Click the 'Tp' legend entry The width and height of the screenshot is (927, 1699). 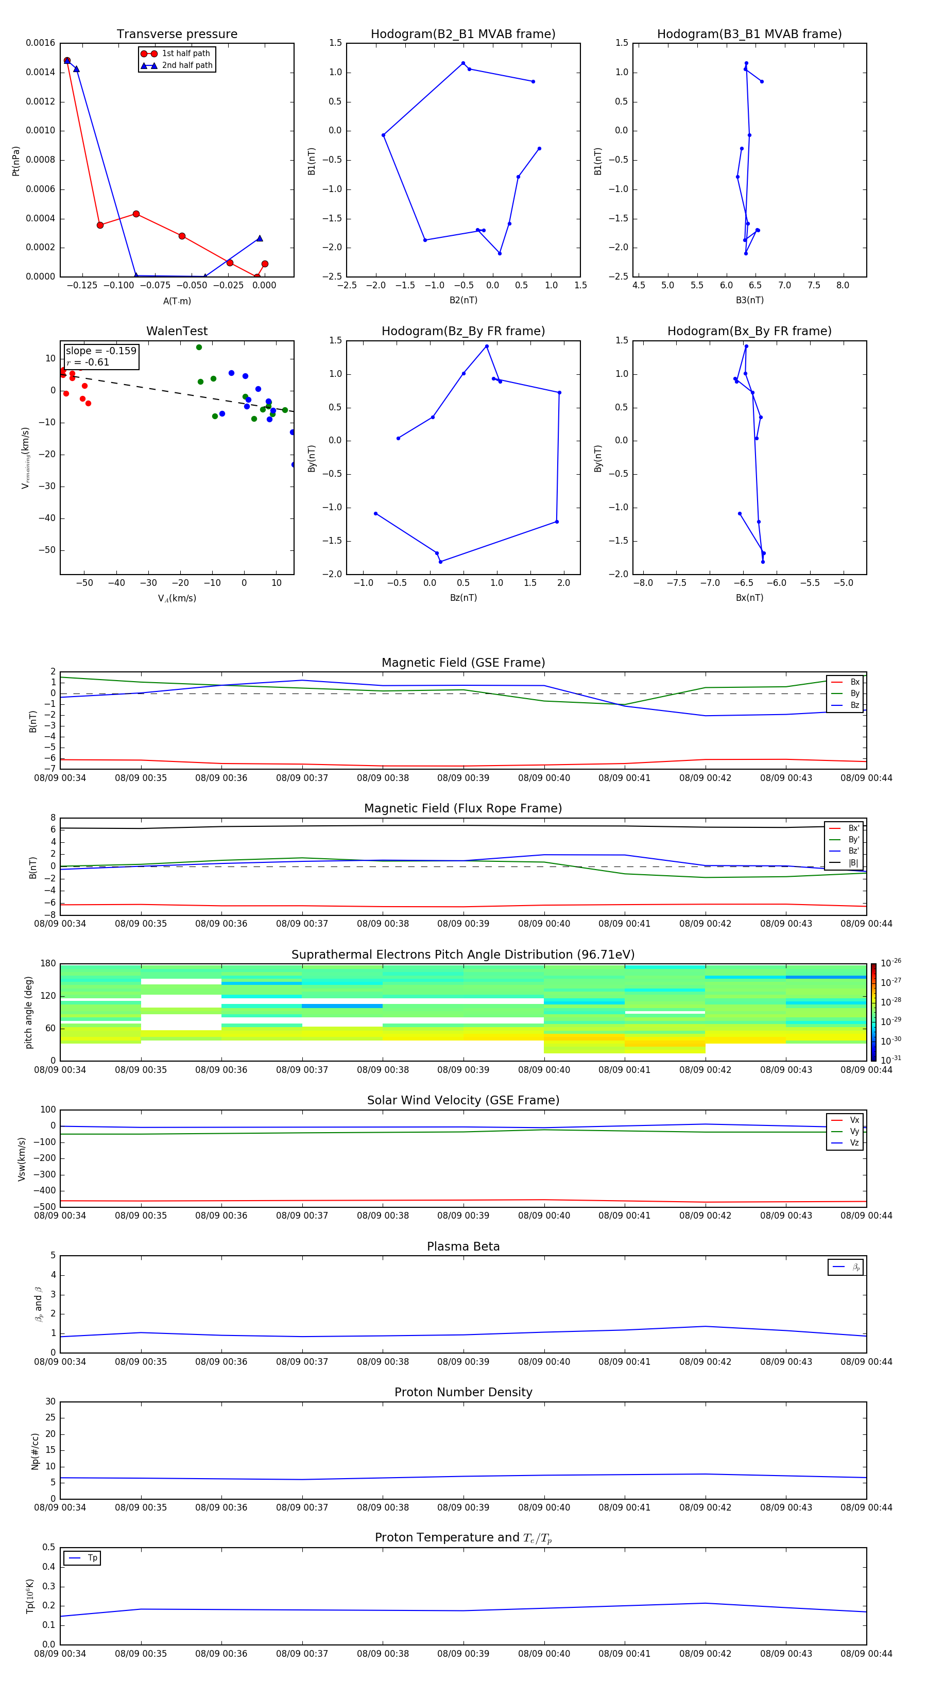(x=82, y=1558)
